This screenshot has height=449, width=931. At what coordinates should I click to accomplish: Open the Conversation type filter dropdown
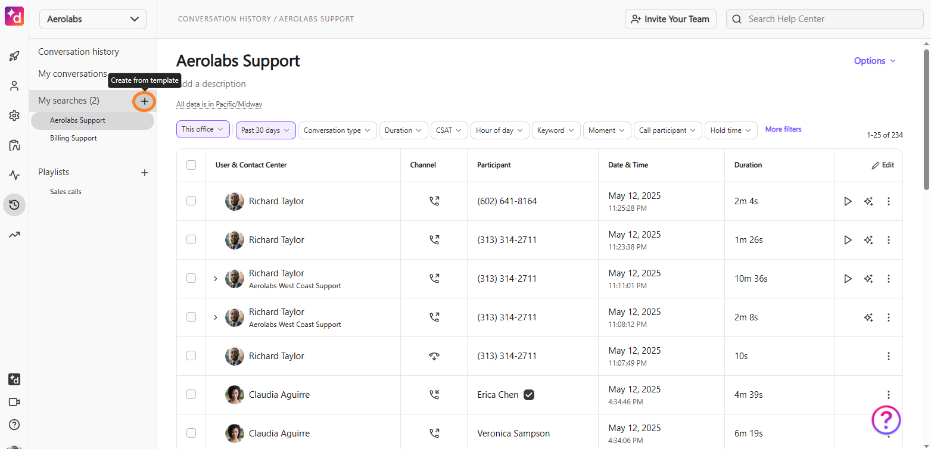point(337,130)
